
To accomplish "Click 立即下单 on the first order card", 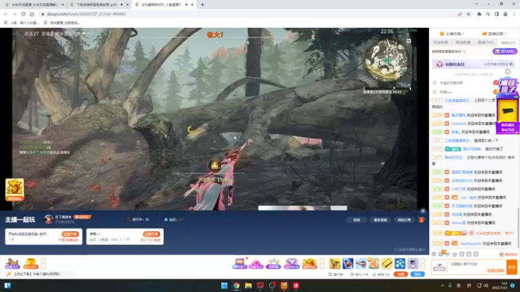I will tap(70, 234).
